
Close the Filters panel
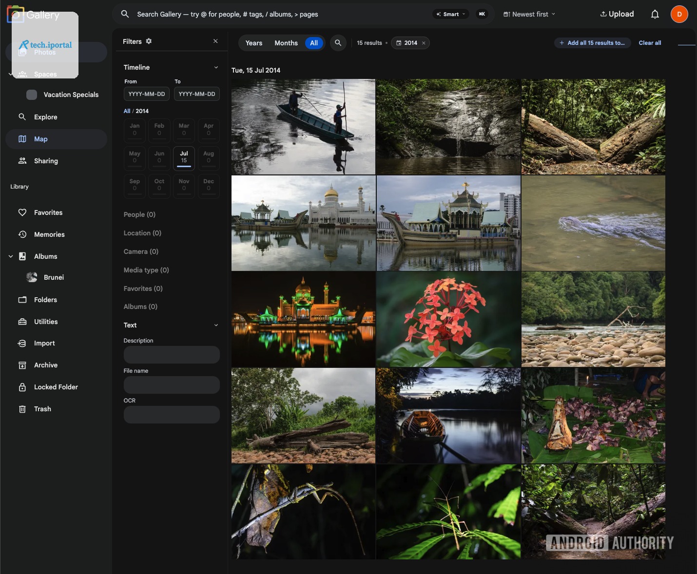click(215, 41)
